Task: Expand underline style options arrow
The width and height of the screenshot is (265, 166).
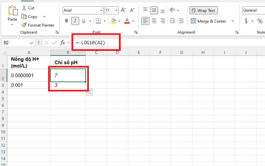Action: click(90, 21)
